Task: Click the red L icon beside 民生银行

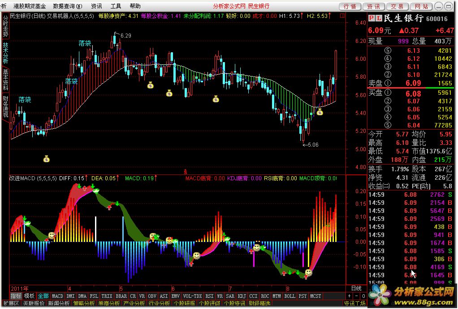Action: coord(378,18)
